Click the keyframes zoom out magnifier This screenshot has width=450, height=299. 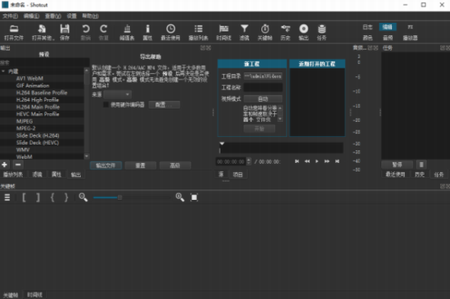click(x=83, y=197)
